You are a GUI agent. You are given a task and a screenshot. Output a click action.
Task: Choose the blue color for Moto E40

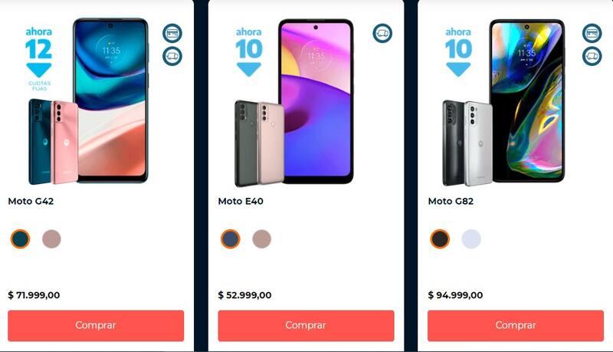click(231, 239)
